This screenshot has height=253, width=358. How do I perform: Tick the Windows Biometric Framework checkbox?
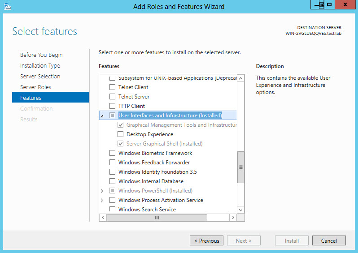click(113, 153)
